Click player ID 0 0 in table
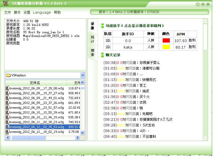The width and height of the screenshot is (213, 157). click(128, 41)
